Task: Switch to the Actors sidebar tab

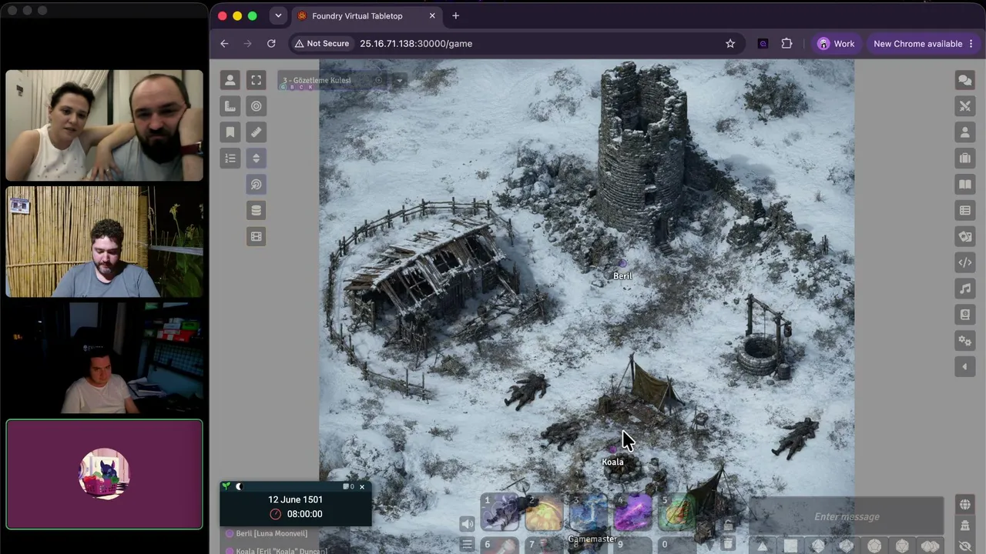Action: (x=964, y=132)
